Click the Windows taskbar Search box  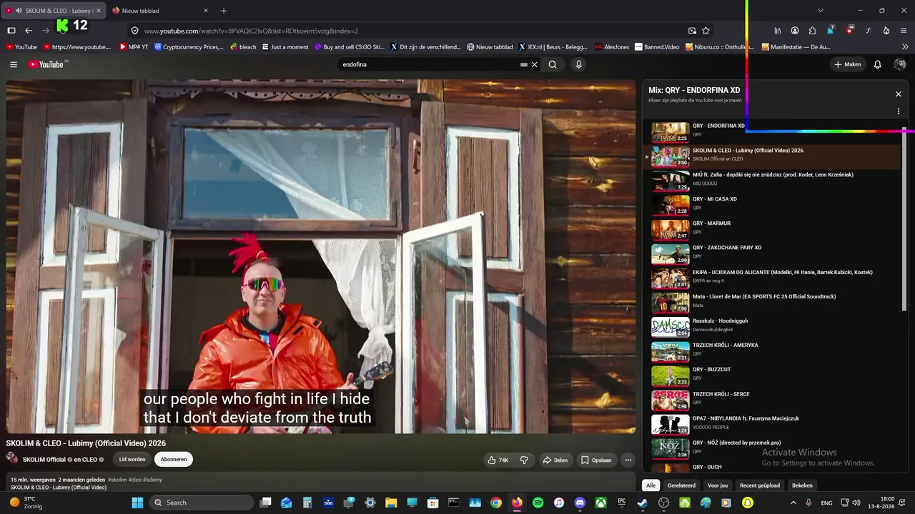202,503
